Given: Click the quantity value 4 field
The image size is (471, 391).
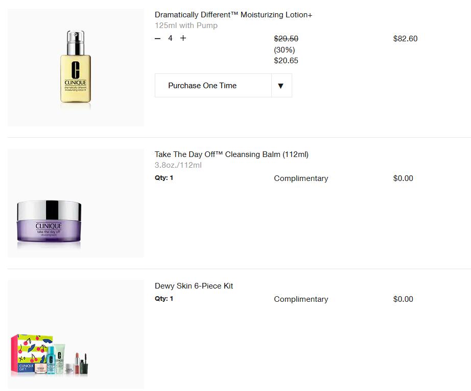Looking at the screenshot, I should click(x=170, y=38).
